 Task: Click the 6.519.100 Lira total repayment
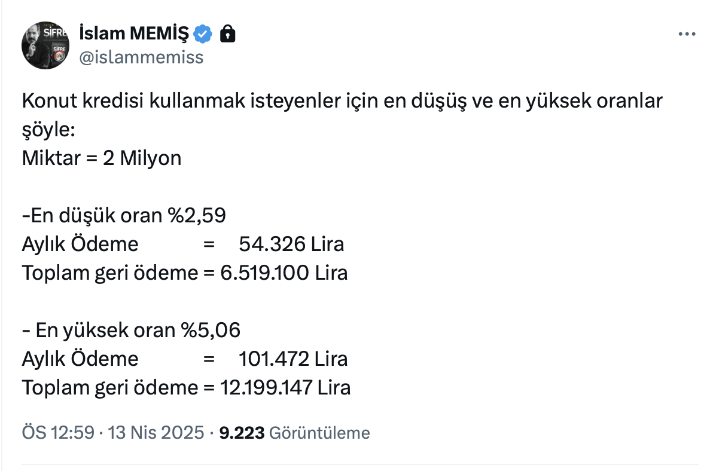(284, 273)
